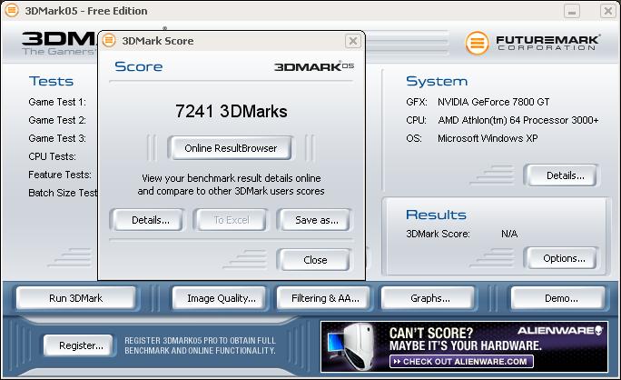Click the Game Test 1 label

tap(57, 102)
